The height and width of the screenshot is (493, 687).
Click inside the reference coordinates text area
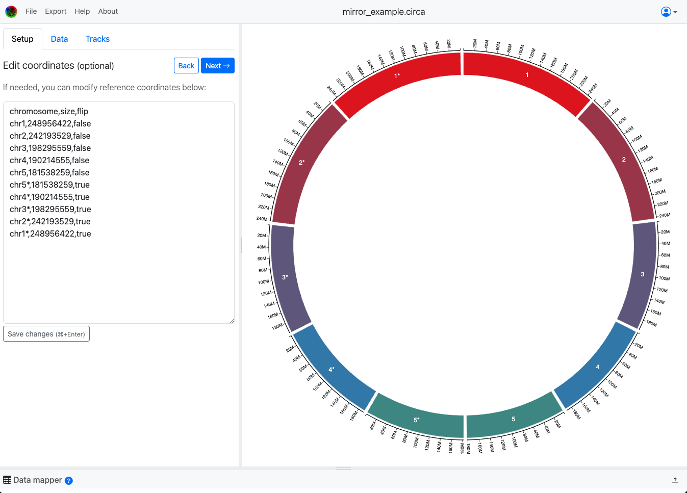tap(118, 275)
